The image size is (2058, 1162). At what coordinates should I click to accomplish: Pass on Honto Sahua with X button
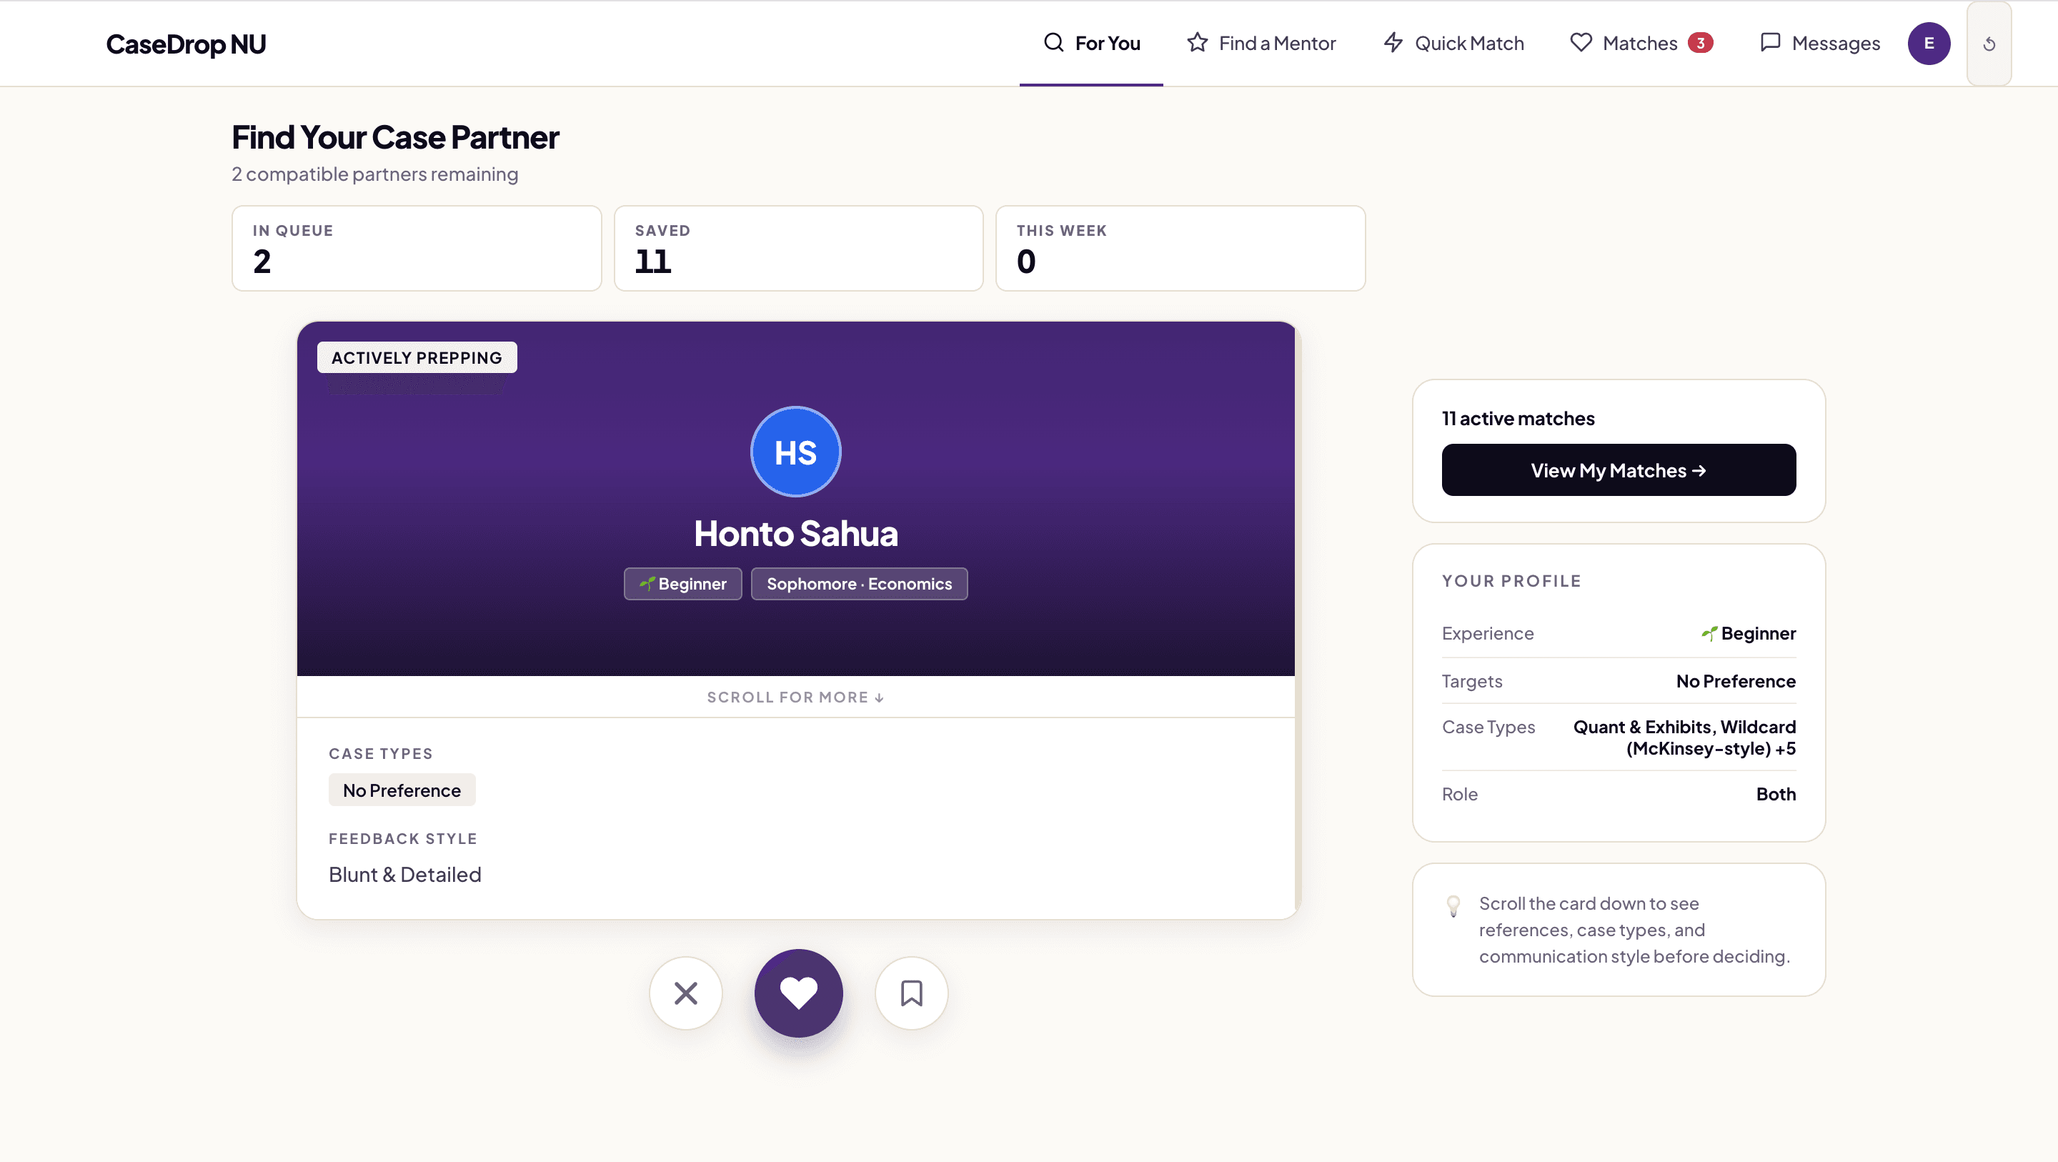685,993
